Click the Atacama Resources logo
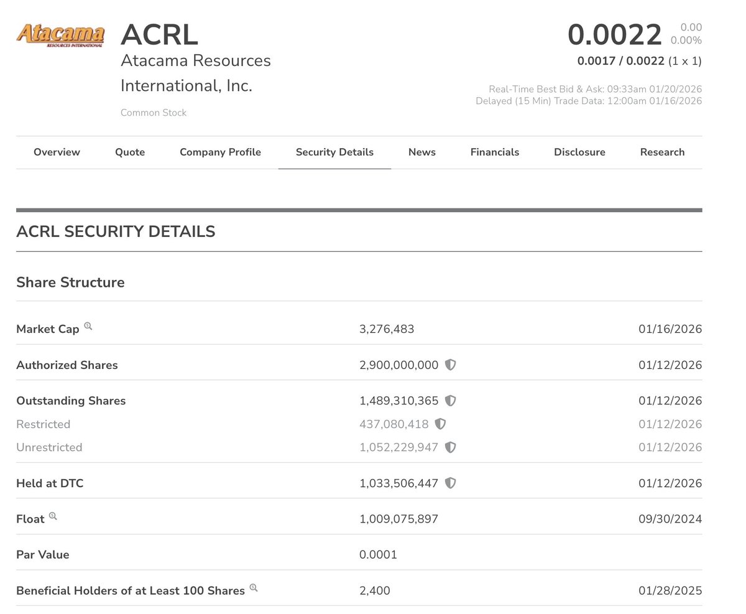Viewport: 746px width, 614px height. coord(60,35)
